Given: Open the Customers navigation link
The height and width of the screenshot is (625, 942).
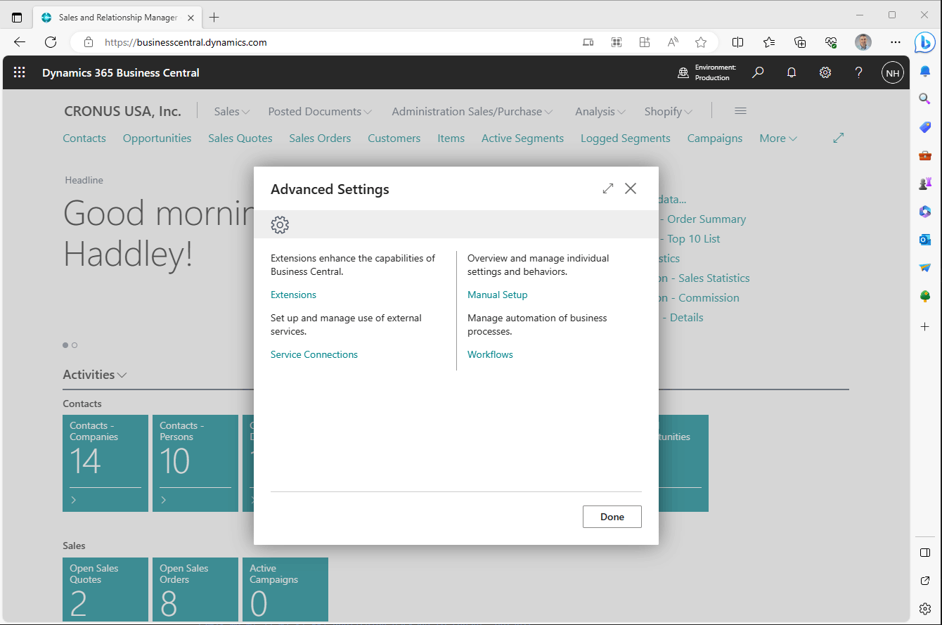Looking at the screenshot, I should pyautogui.click(x=394, y=138).
